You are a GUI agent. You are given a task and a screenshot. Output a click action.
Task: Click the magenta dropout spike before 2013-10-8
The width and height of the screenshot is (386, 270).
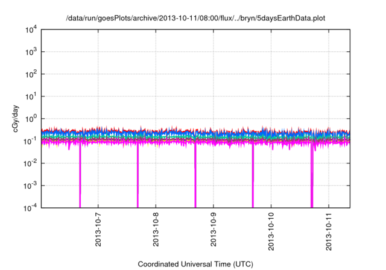click(x=138, y=176)
